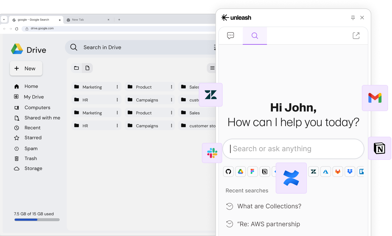The width and height of the screenshot is (392, 236).
Task: Toggle the files filter button in Drive
Action: [x=87, y=68]
